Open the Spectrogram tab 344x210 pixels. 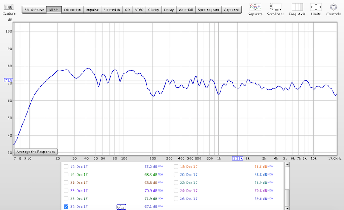click(x=209, y=10)
